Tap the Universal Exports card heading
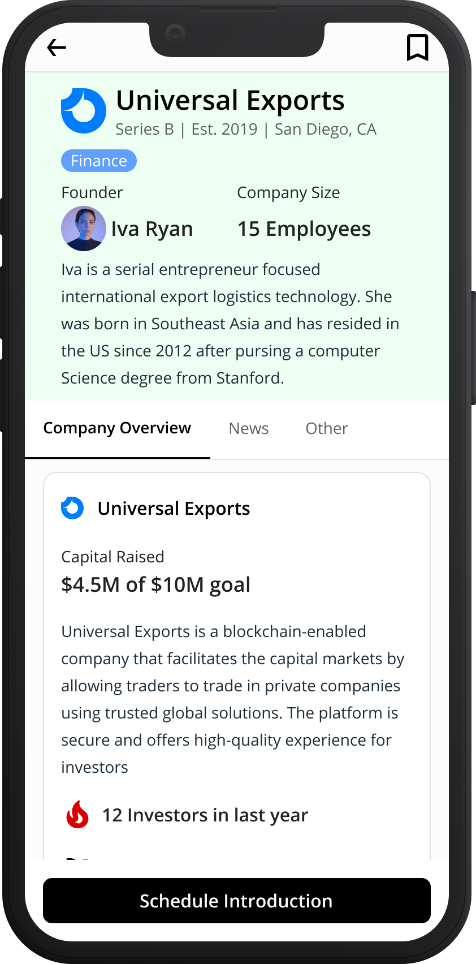 (174, 509)
